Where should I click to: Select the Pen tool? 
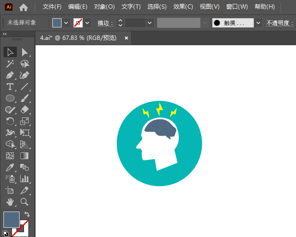[x=10, y=75]
